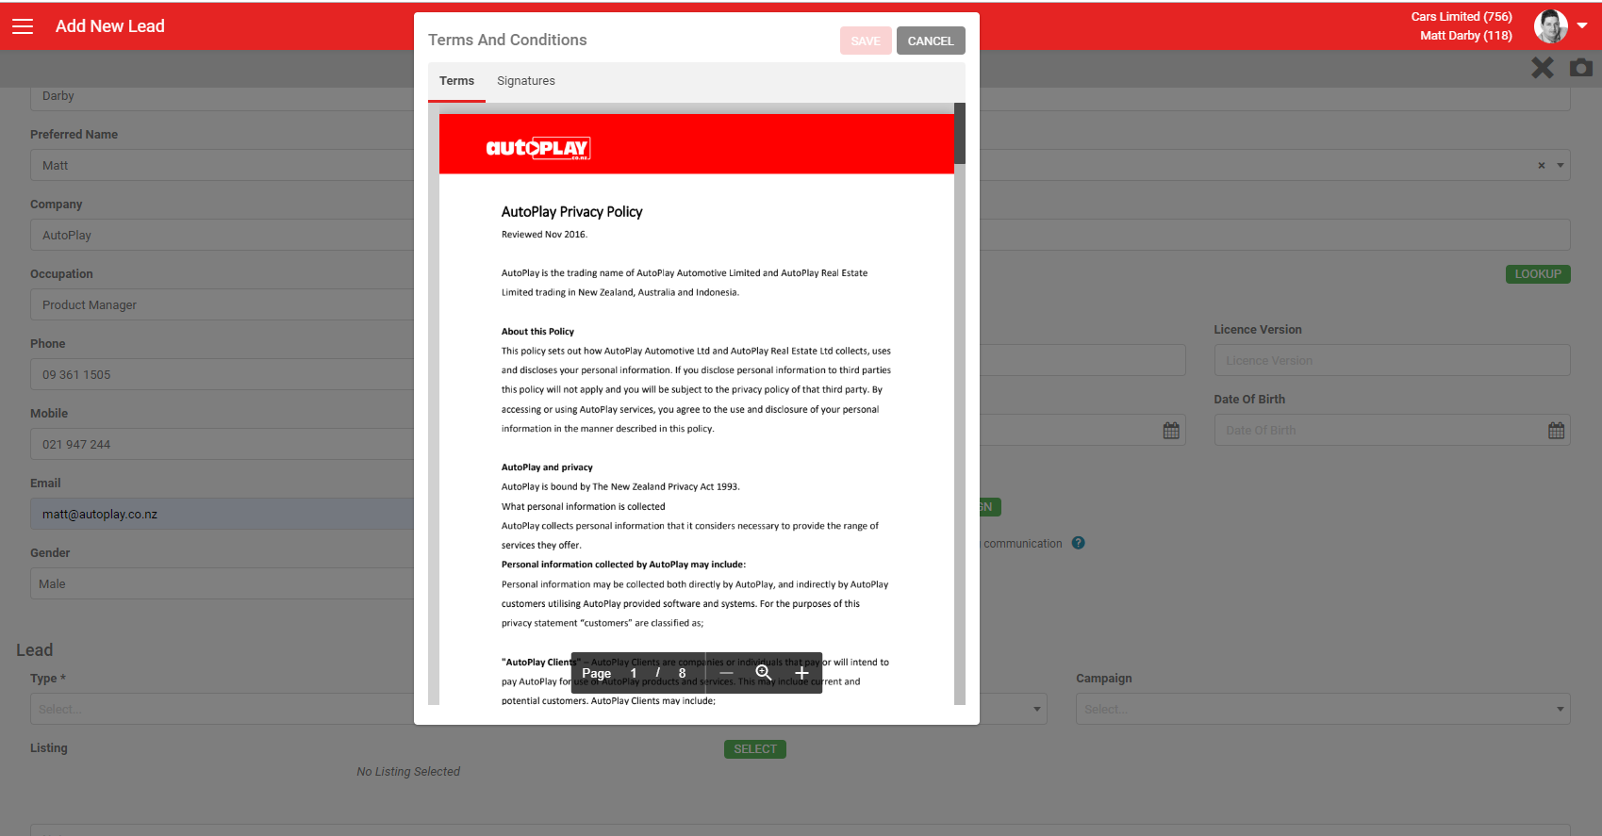Click the Preferred Name field
The image size is (1602, 836).
[x=223, y=165]
